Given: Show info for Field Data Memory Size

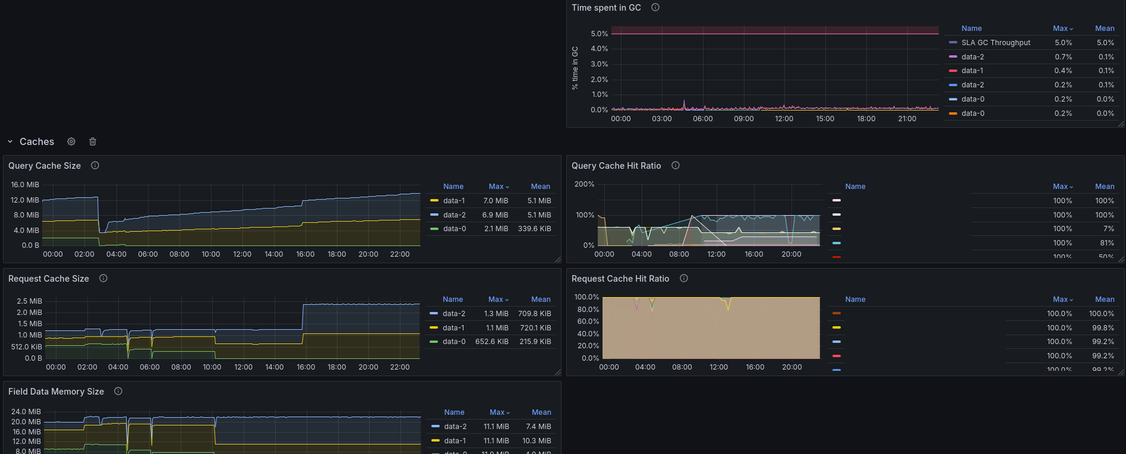Looking at the screenshot, I should [x=118, y=392].
